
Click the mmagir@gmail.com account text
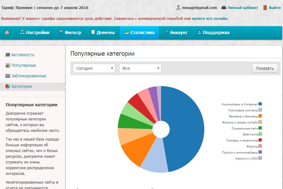(199, 8)
